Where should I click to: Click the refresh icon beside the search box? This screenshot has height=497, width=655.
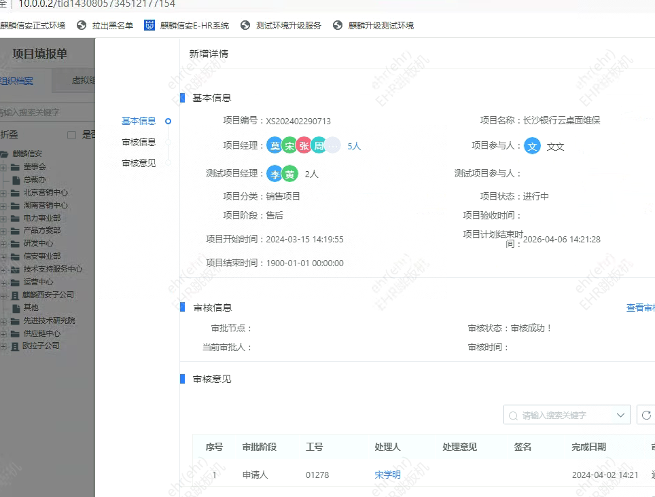[x=646, y=414]
